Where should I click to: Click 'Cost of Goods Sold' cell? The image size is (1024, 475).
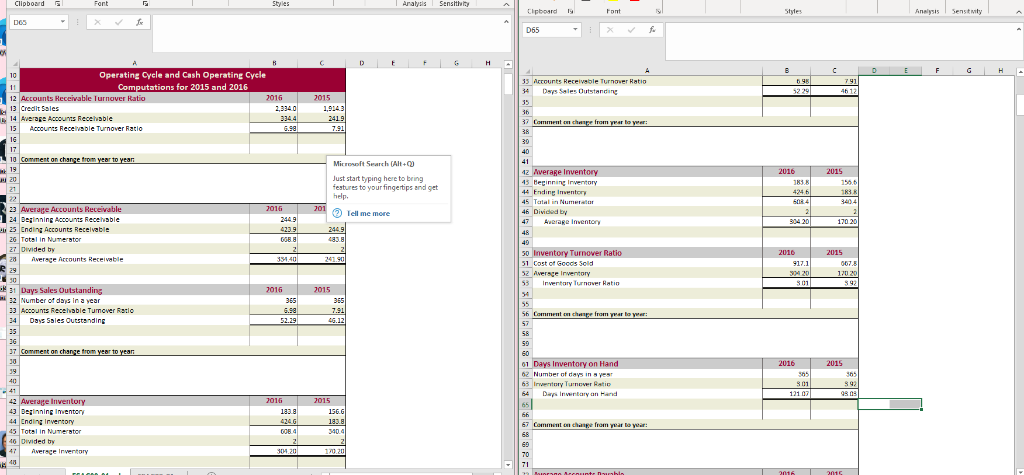click(648, 263)
